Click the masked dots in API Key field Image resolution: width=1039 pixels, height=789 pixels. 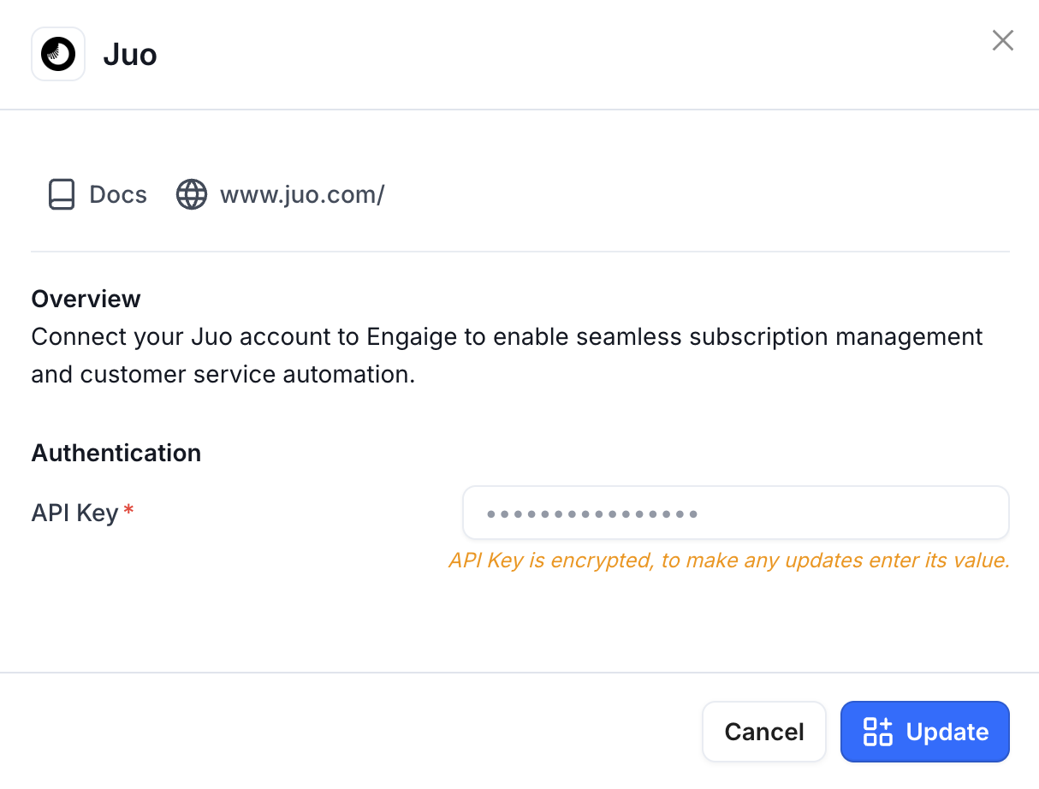592,514
